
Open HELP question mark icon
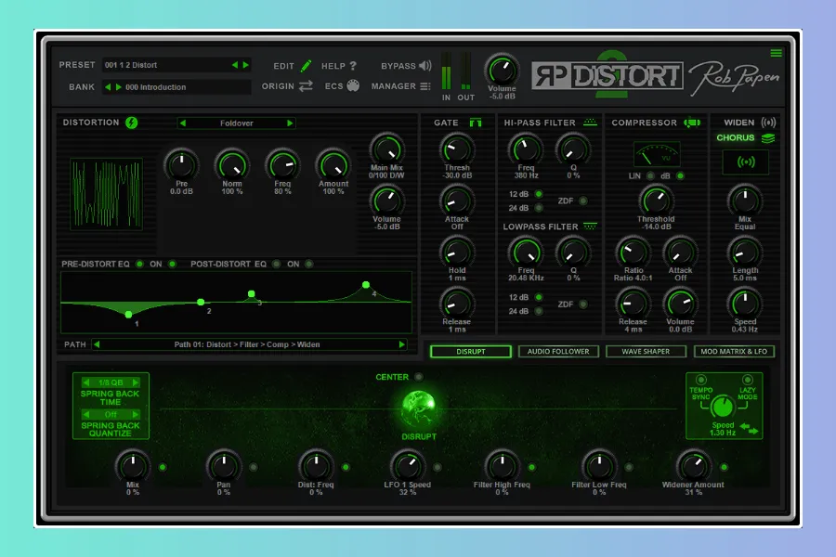pyautogui.click(x=353, y=66)
